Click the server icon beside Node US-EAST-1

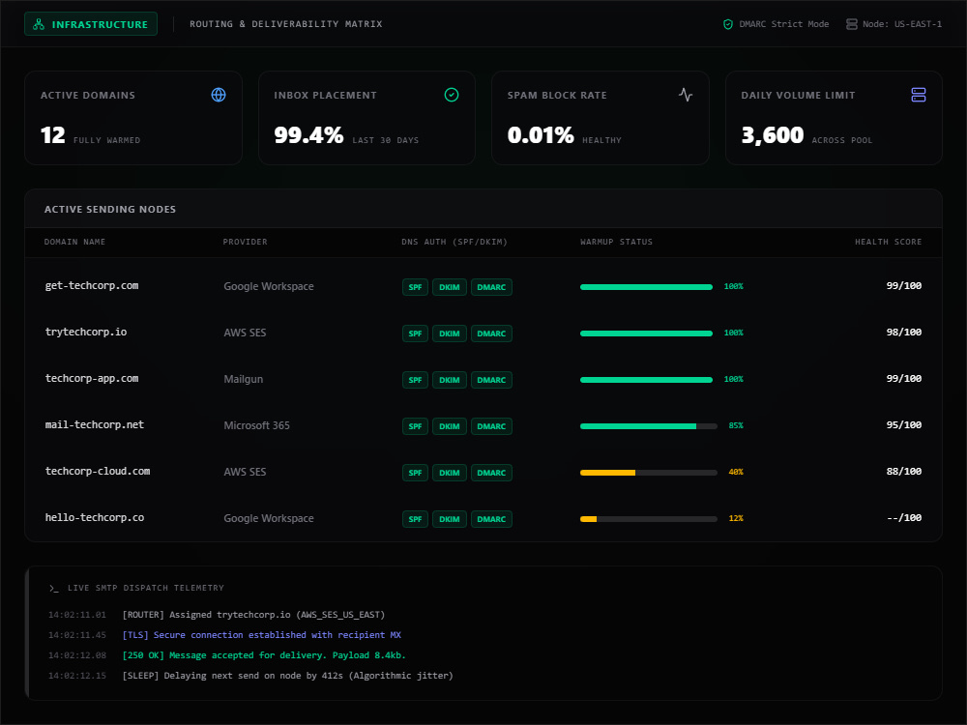tap(852, 24)
